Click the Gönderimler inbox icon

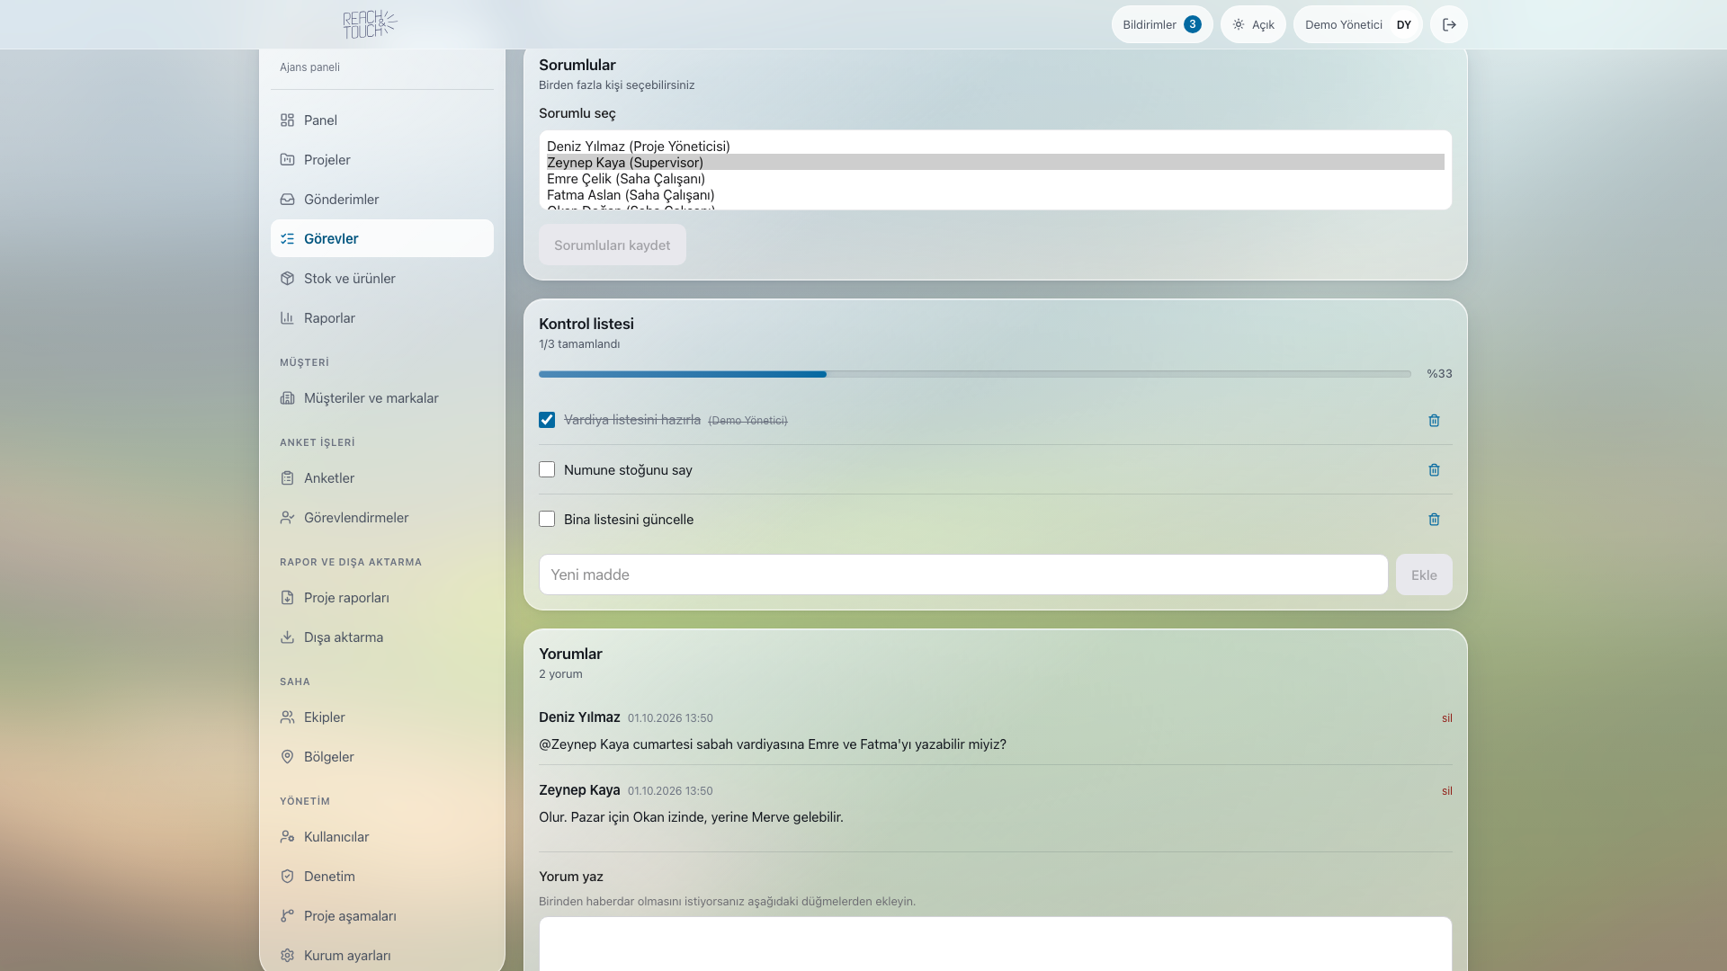287,199
